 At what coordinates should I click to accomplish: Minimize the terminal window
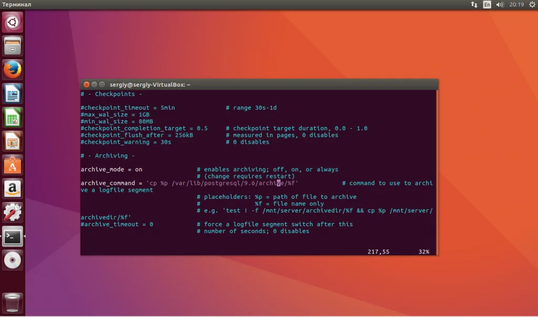pyautogui.click(x=94, y=84)
